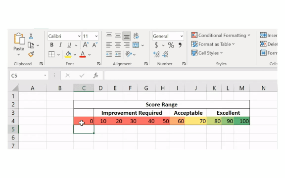Open the Font name dropdown
This screenshot has height=178, width=285.
tap(79, 36)
